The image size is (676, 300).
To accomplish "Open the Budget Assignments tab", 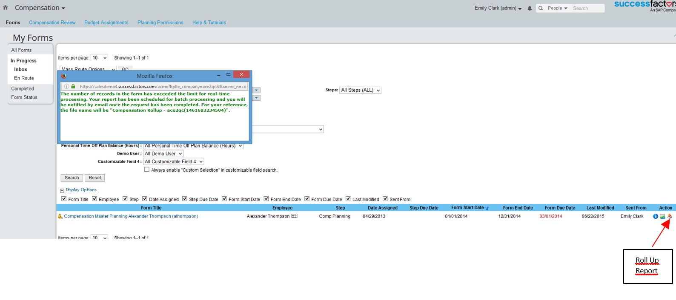I will pyautogui.click(x=106, y=23).
